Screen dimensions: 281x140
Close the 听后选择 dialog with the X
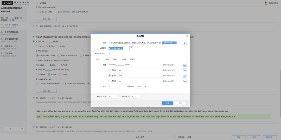coord(187,36)
